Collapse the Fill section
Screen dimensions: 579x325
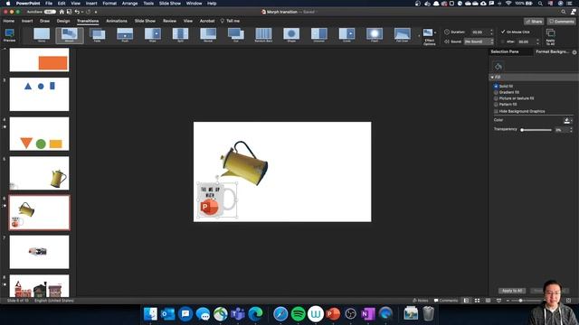pos(492,77)
